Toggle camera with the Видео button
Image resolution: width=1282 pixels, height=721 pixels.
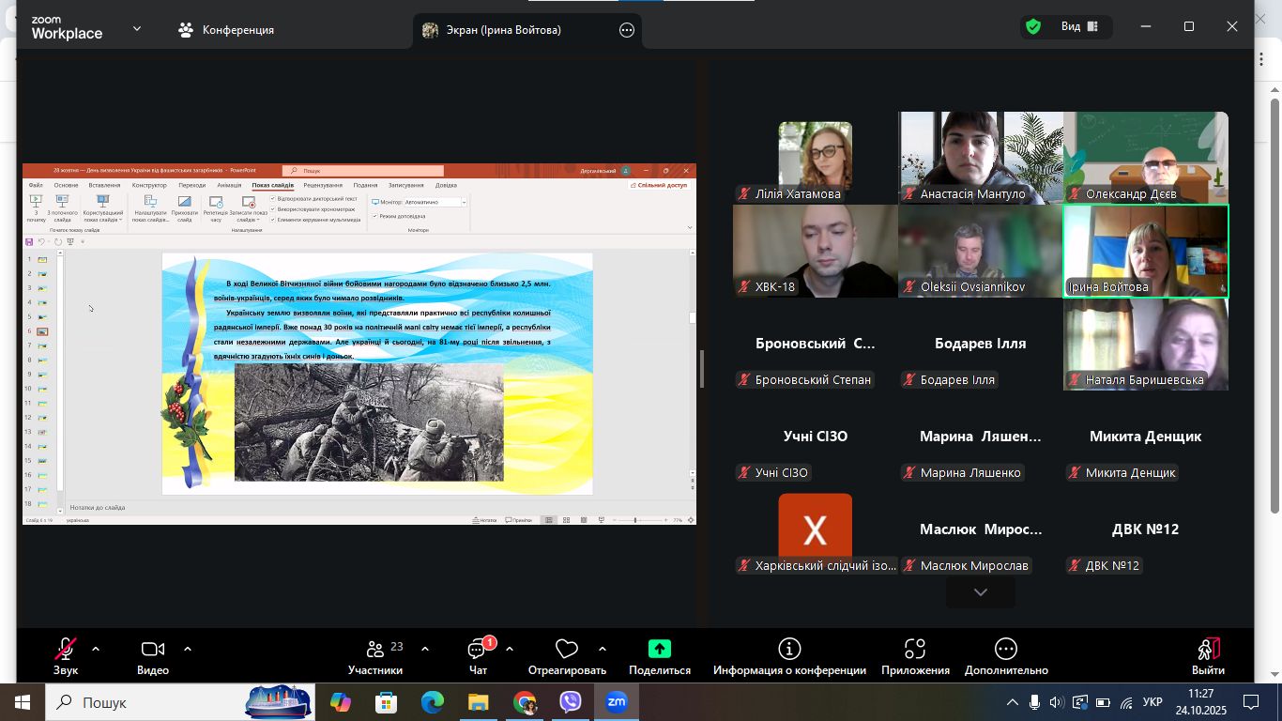pos(152,650)
